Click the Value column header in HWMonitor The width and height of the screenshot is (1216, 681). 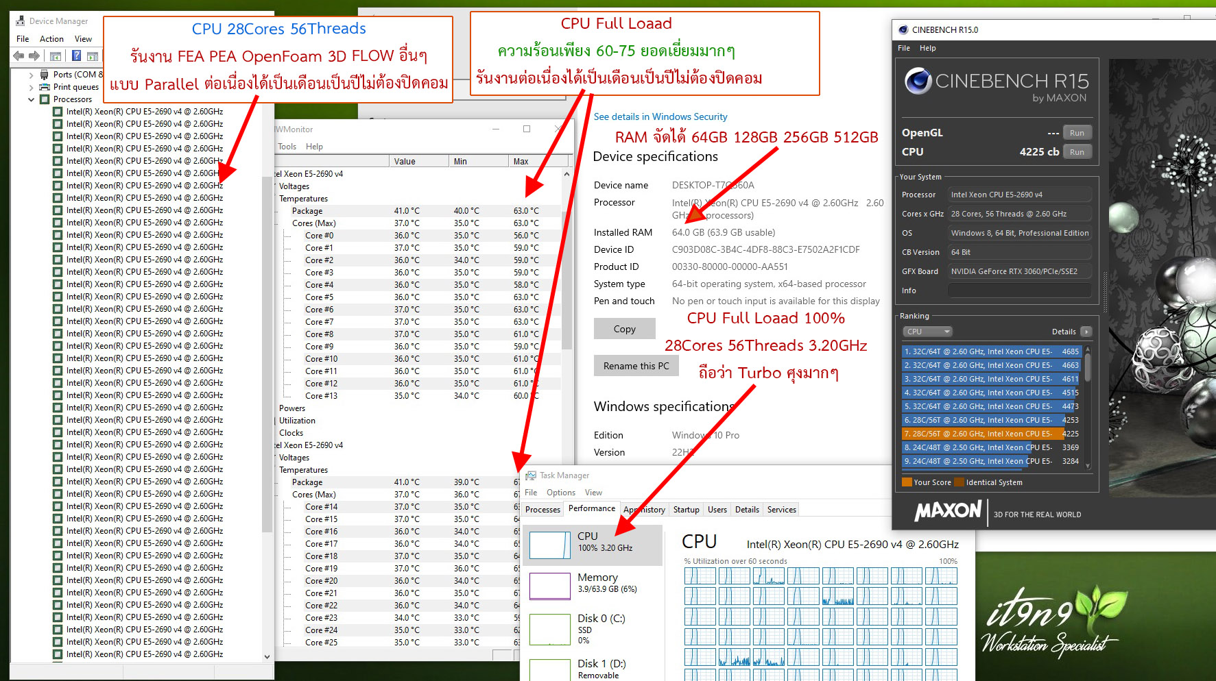click(418, 162)
